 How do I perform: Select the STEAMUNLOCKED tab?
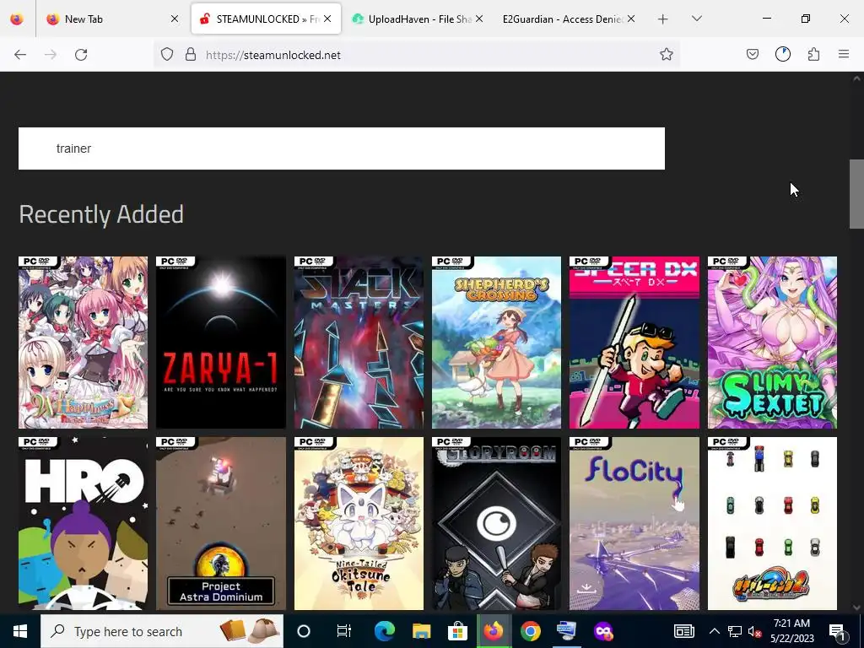point(266,19)
